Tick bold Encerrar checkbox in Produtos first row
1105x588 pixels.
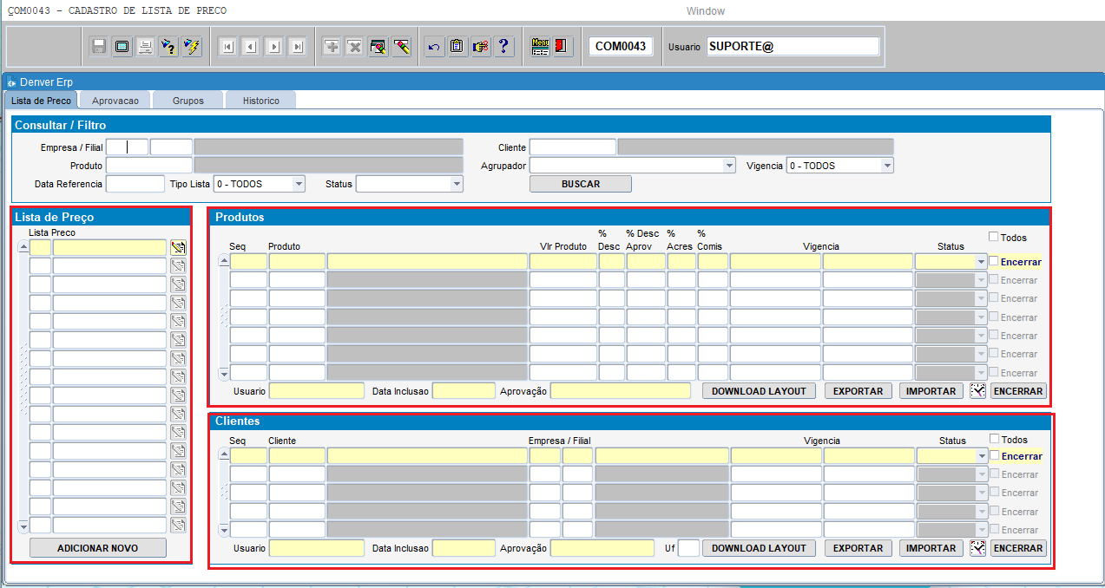994,261
